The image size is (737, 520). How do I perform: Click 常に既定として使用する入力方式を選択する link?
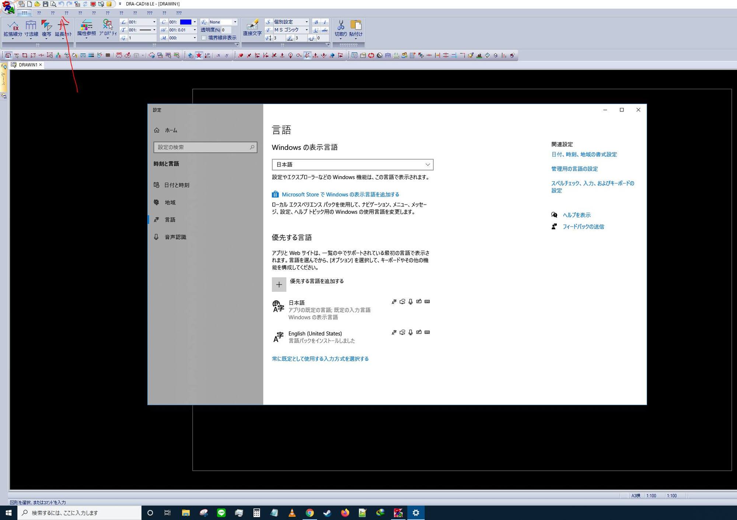[x=320, y=359]
